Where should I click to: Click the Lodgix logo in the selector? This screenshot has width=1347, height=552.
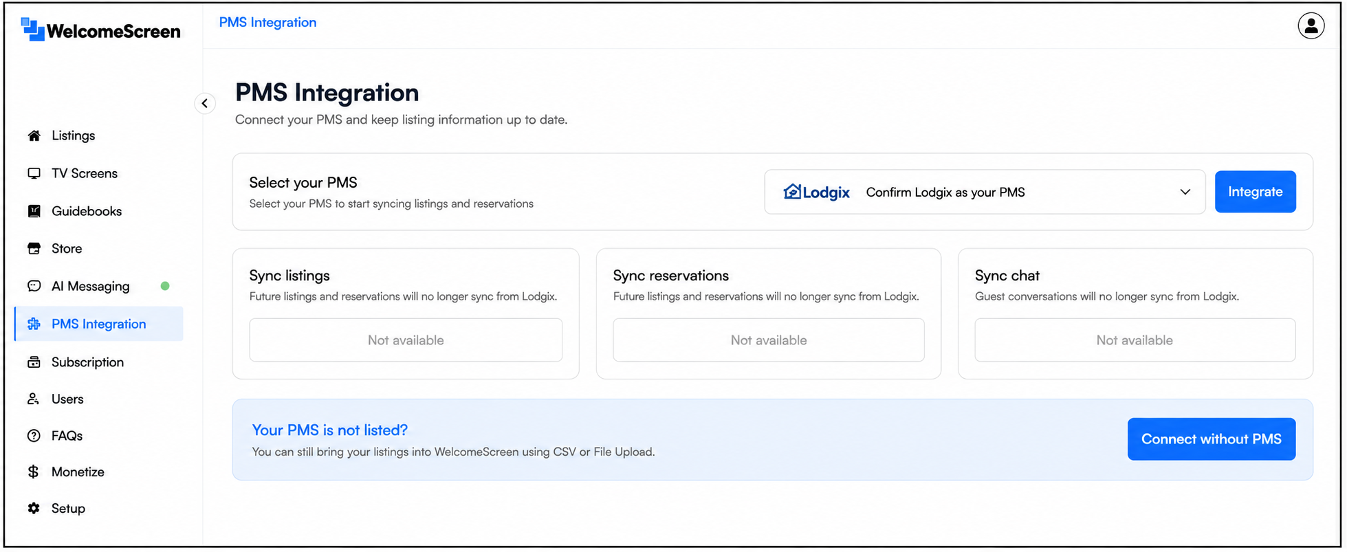pos(816,192)
